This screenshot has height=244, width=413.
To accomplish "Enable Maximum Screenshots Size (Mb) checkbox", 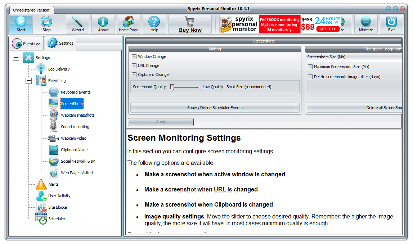I will coord(310,67).
